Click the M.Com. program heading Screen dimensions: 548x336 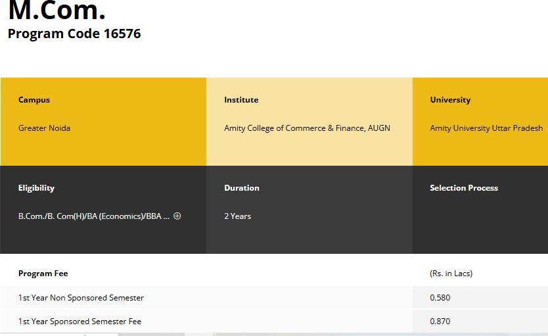(57, 12)
